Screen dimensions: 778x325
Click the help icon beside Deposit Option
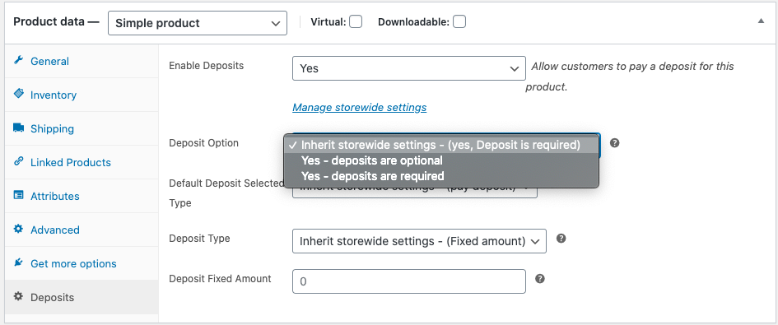point(614,143)
